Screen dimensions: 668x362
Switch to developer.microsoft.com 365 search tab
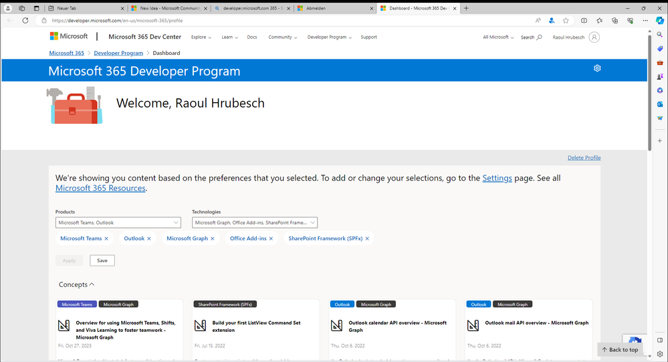click(252, 8)
